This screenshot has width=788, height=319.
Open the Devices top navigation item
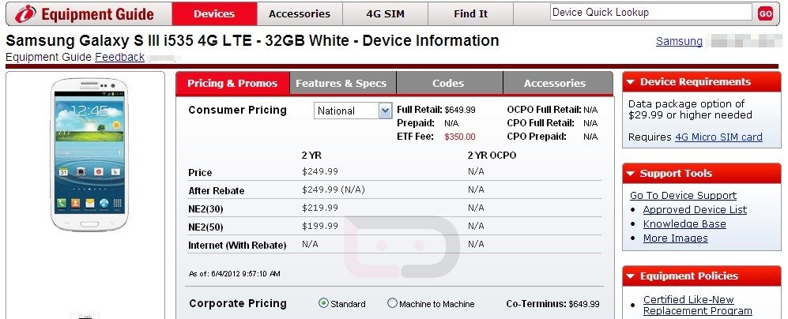click(213, 13)
